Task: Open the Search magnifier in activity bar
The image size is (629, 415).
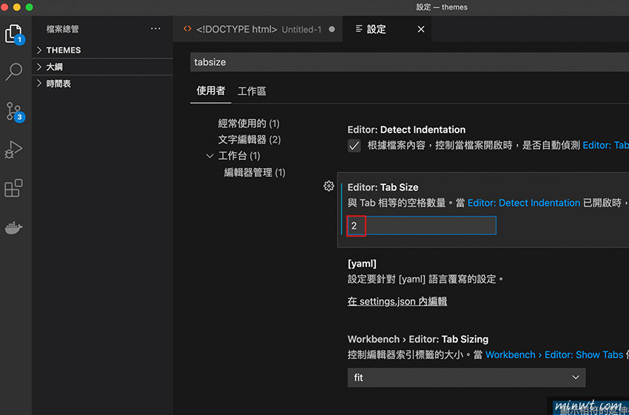Action: pyautogui.click(x=13, y=72)
